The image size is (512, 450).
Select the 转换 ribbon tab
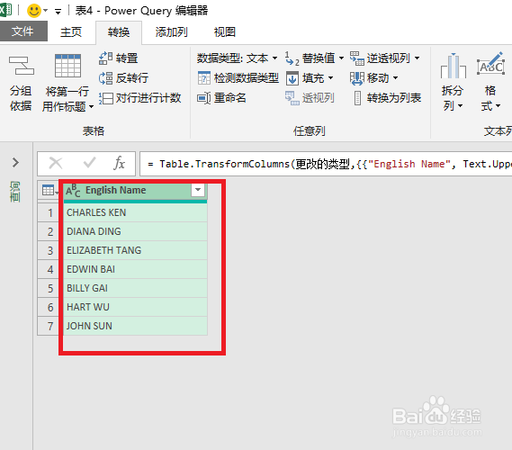(x=119, y=32)
